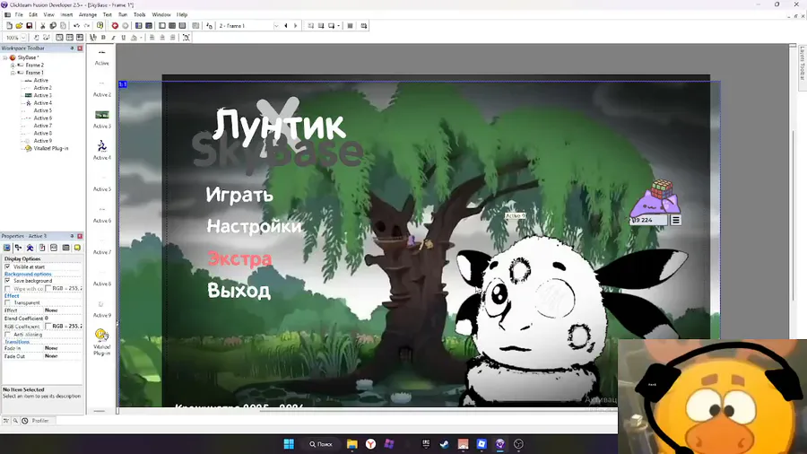Open the Effect None value dropdown
This screenshot has width=807, height=454.
click(x=63, y=310)
